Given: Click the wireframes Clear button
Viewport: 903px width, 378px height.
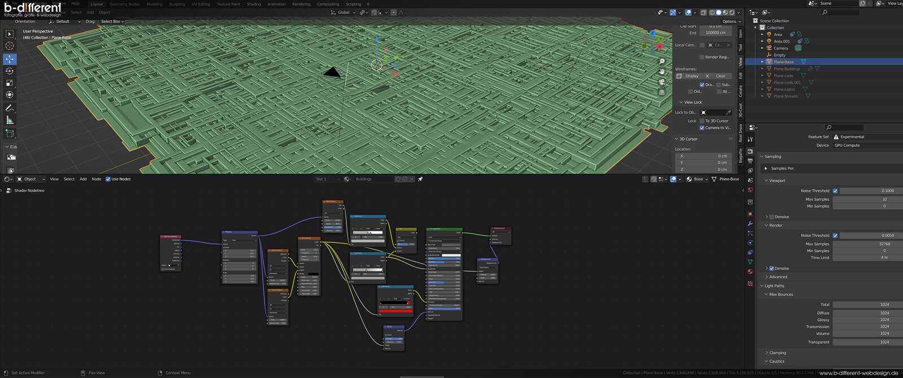Looking at the screenshot, I should point(717,76).
